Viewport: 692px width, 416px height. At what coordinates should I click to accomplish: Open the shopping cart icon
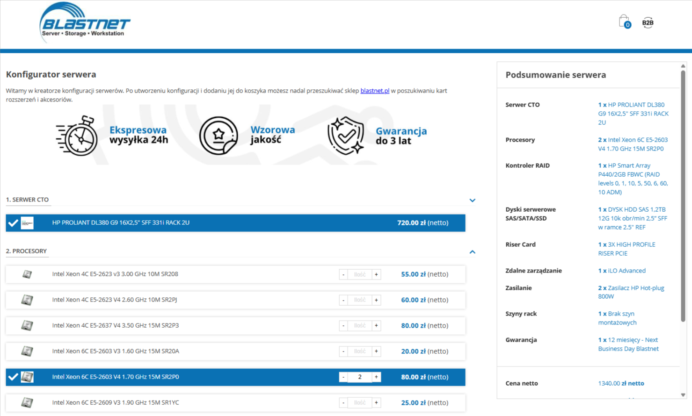coord(624,21)
